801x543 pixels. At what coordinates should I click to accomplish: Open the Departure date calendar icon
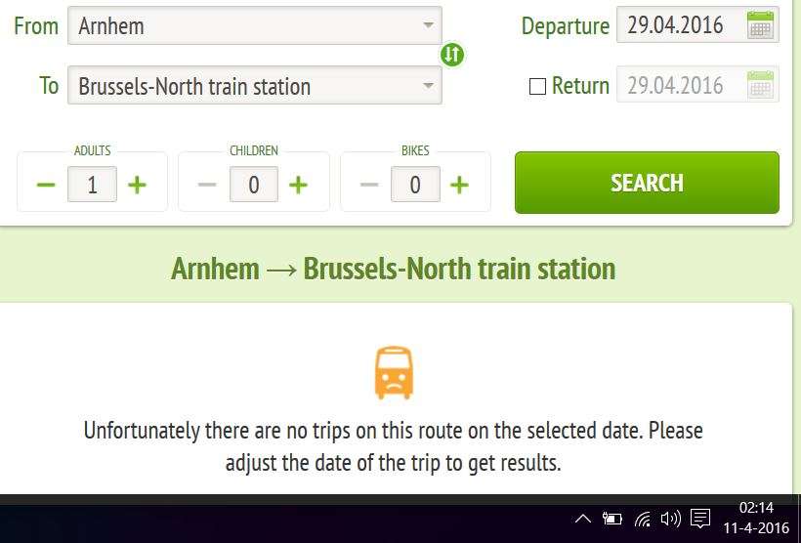tap(760, 25)
